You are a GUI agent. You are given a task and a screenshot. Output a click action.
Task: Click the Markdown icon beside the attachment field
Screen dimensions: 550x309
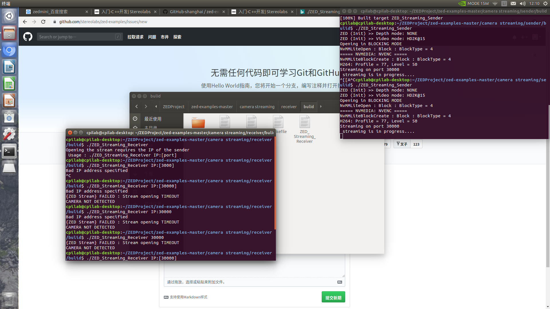click(x=340, y=282)
